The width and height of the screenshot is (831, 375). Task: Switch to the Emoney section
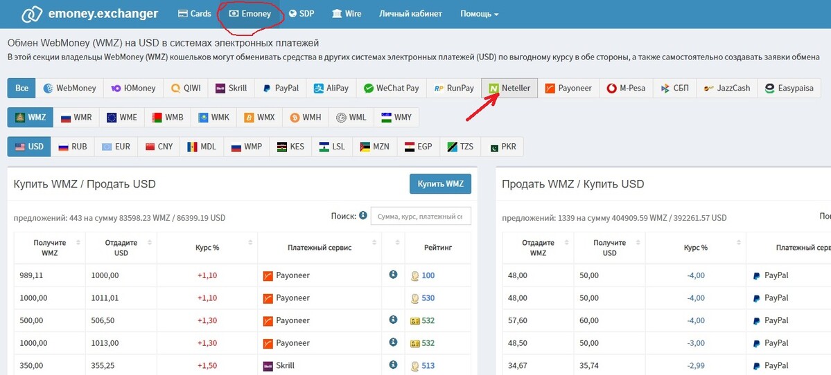[250, 14]
